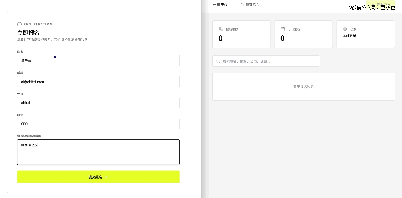Click the lock icon beside 管理后台
The image size is (402, 198).
(x=242, y=5)
